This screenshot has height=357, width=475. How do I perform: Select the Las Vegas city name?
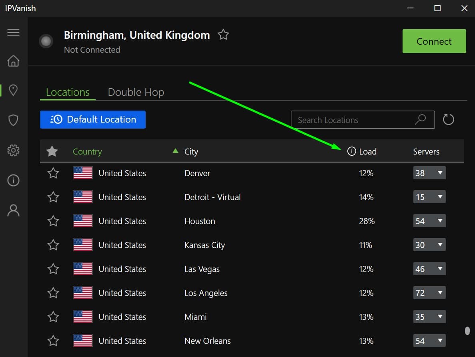(x=202, y=269)
